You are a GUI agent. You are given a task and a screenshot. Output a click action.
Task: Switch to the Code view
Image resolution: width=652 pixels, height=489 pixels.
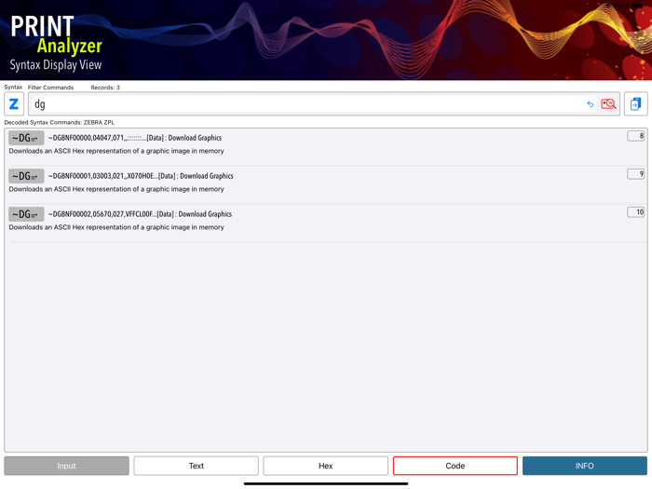click(x=455, y=466)
